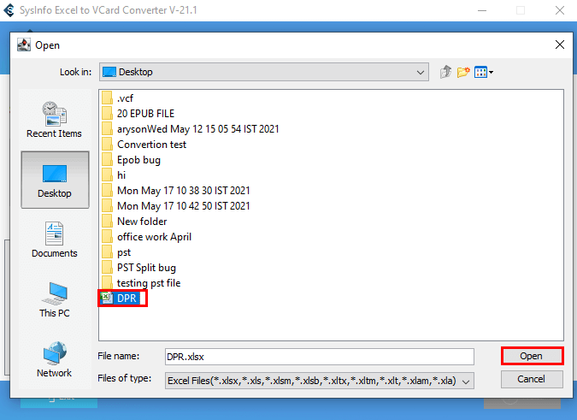The height and width of the screenshot is (420, 577).
Task: Select Mon May 17 10 42 50 folder
Action: coord(176,206)
